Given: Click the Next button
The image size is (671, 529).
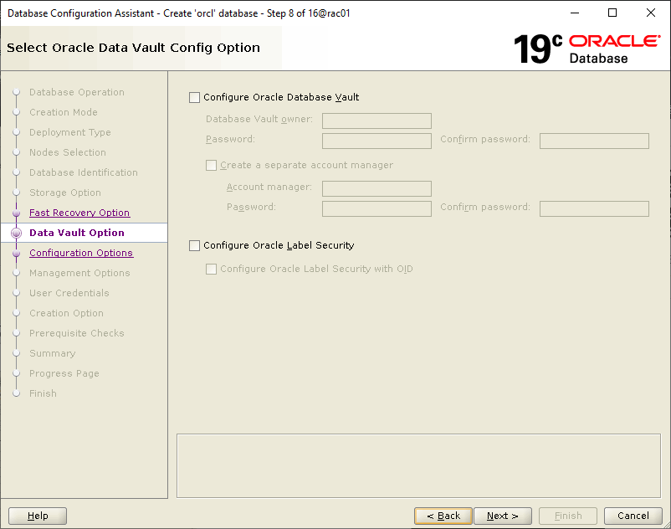Looking at the screenshot, I should tap(502, 516).
